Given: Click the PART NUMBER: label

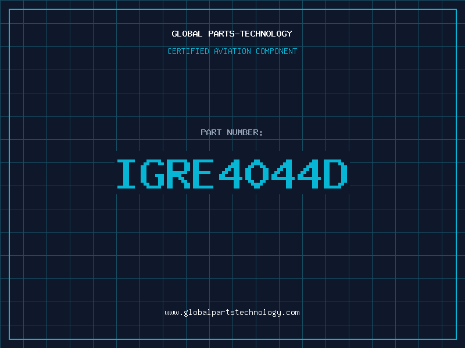Looking at the screenshot, I should [x=232, y=132].
